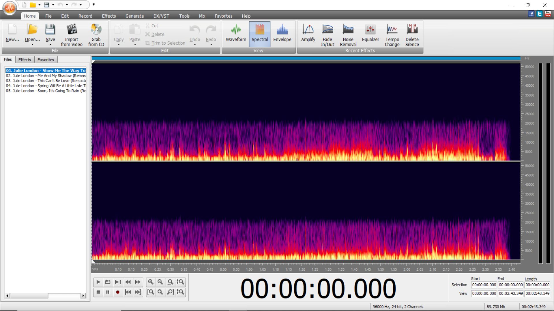
Task: Open the Equalizer effect
Action: pos(370,34)
